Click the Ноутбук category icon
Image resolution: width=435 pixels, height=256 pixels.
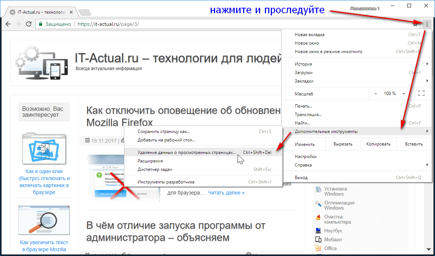coord(318,231)
